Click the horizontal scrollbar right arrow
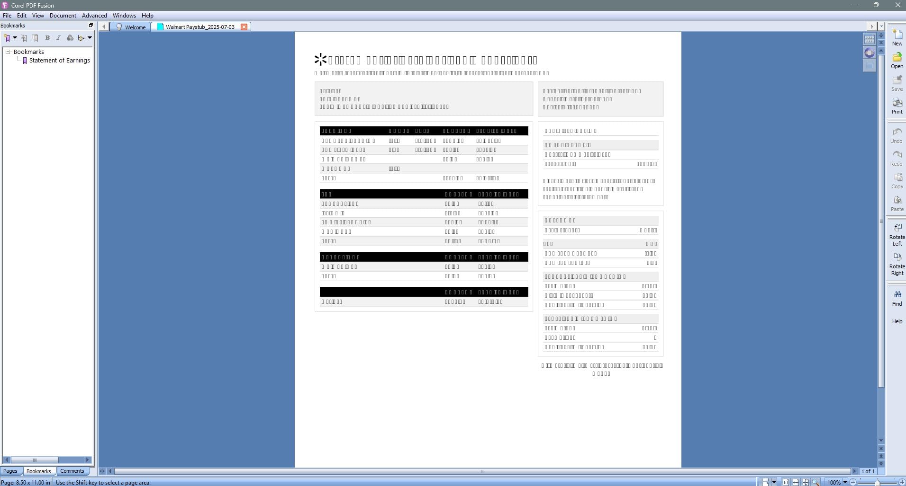 [x=855, y=471]
